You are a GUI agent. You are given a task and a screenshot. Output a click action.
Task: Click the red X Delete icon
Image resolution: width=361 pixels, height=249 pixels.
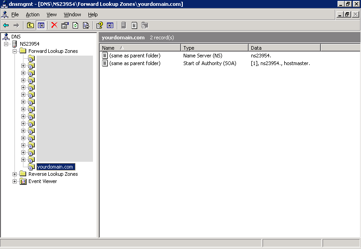[x=54, y=25]
